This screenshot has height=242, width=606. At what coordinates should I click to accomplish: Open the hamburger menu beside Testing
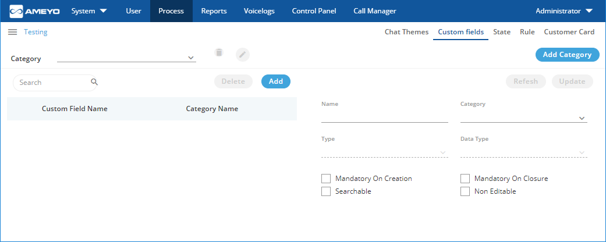[x=12, y=32]
